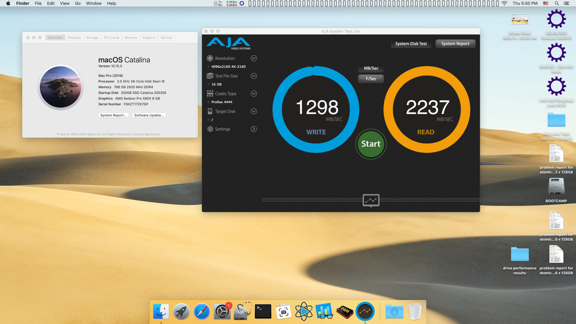
Task: Click the Test File Size stack icon
Action: pos(210,76)
